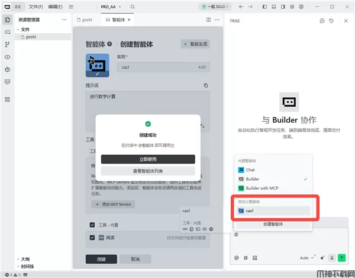Toggle the right sidebar layout icon

click(283, 7)
